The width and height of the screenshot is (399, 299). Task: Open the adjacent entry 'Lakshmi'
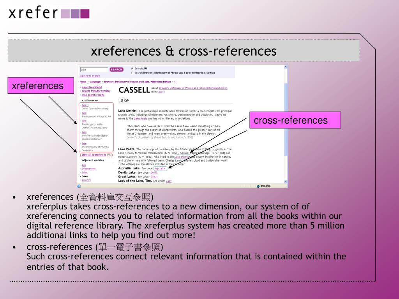[x=86, y=180]
